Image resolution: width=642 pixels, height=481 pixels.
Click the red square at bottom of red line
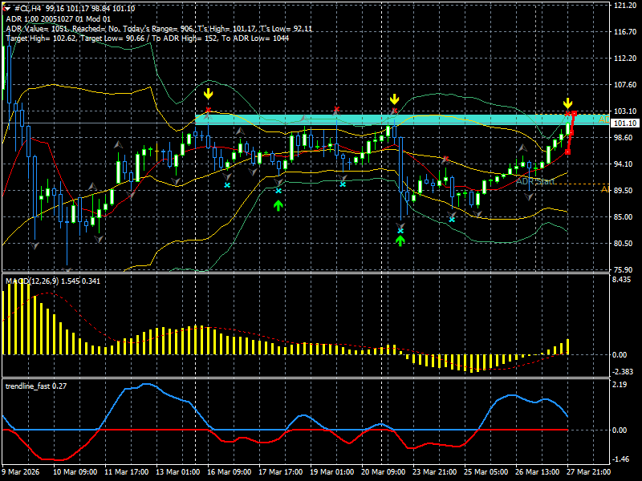coord(567,152)
